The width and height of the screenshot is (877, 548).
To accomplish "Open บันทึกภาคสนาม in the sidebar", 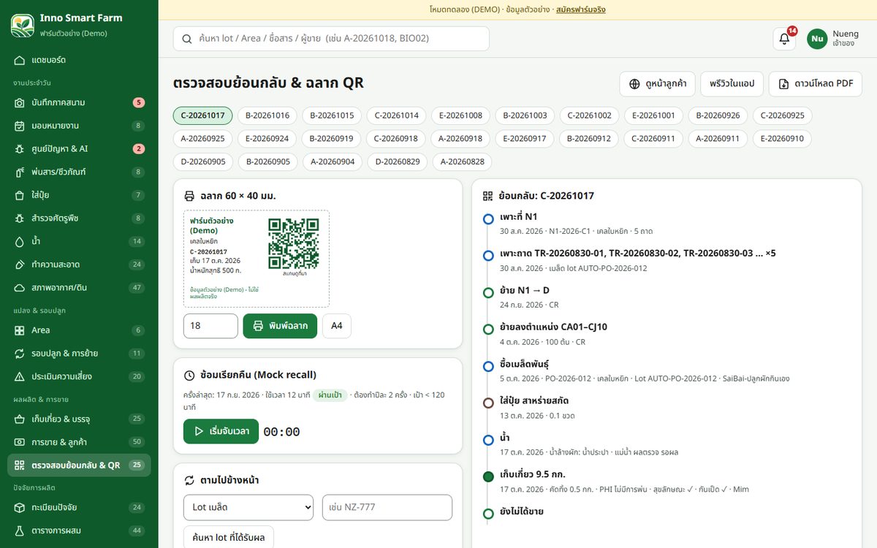I will [x=79, y=102].
